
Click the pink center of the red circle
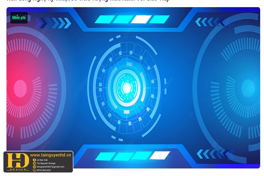(x=20, y=88)
